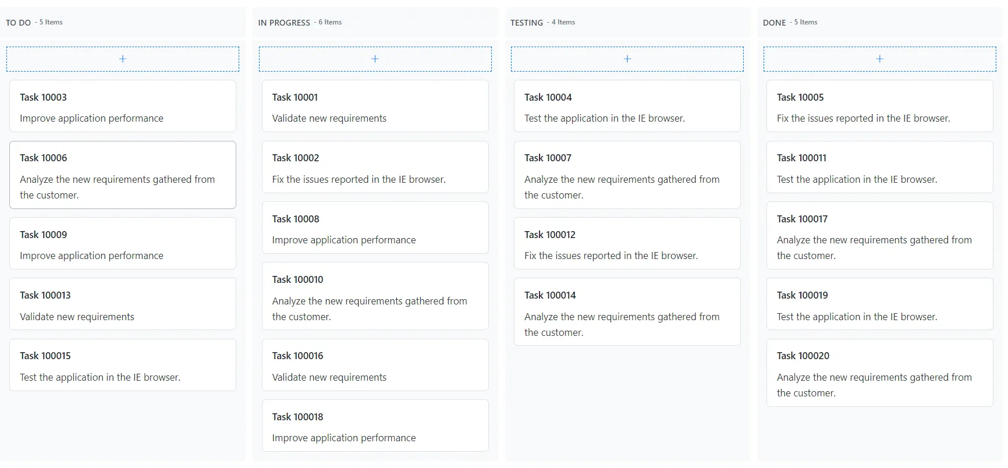This screenshot has height=468, width=1008.
Task: Open card Task 10006
Action: coord(123,175)
